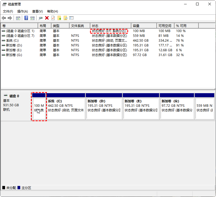Select the 新加卷 (G:) partition block
Viewport: 216px width, 197px height.
177,106
